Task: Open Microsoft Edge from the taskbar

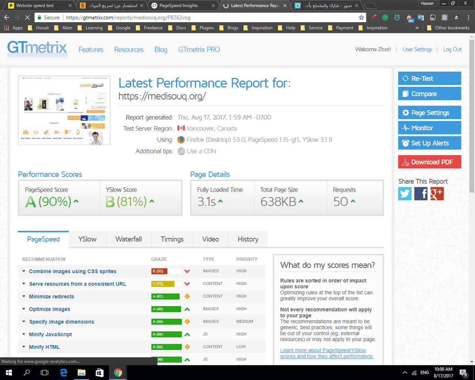Action: pos(63,372)
